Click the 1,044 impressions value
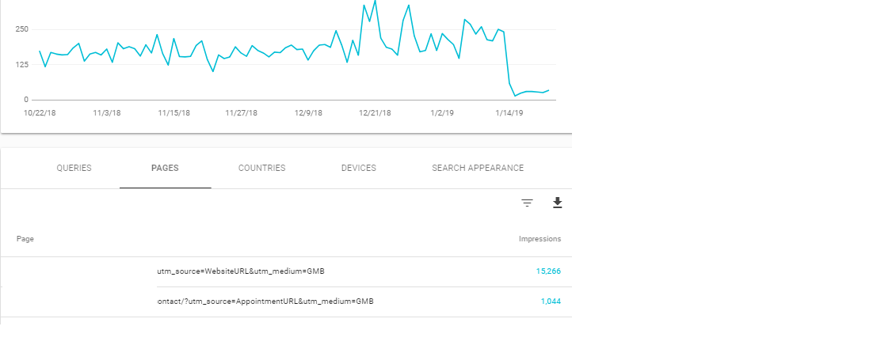Image resolution: width=896 pixels, height=349 pixels. [551, 301]
